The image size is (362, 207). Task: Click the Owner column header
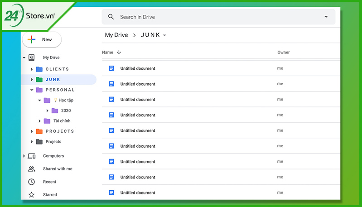coord(284,52)
